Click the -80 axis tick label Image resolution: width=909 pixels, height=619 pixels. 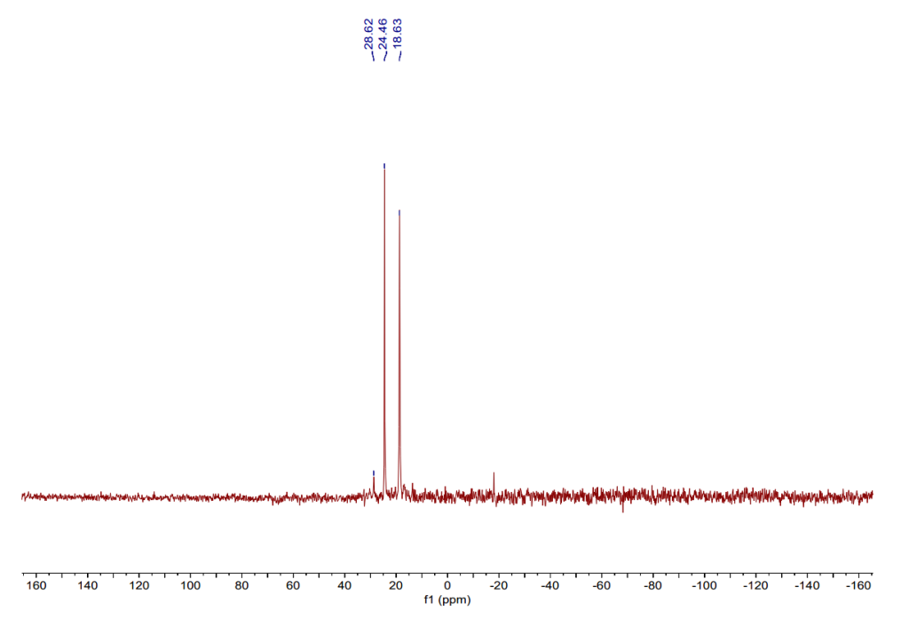click(x=652, y=586)
